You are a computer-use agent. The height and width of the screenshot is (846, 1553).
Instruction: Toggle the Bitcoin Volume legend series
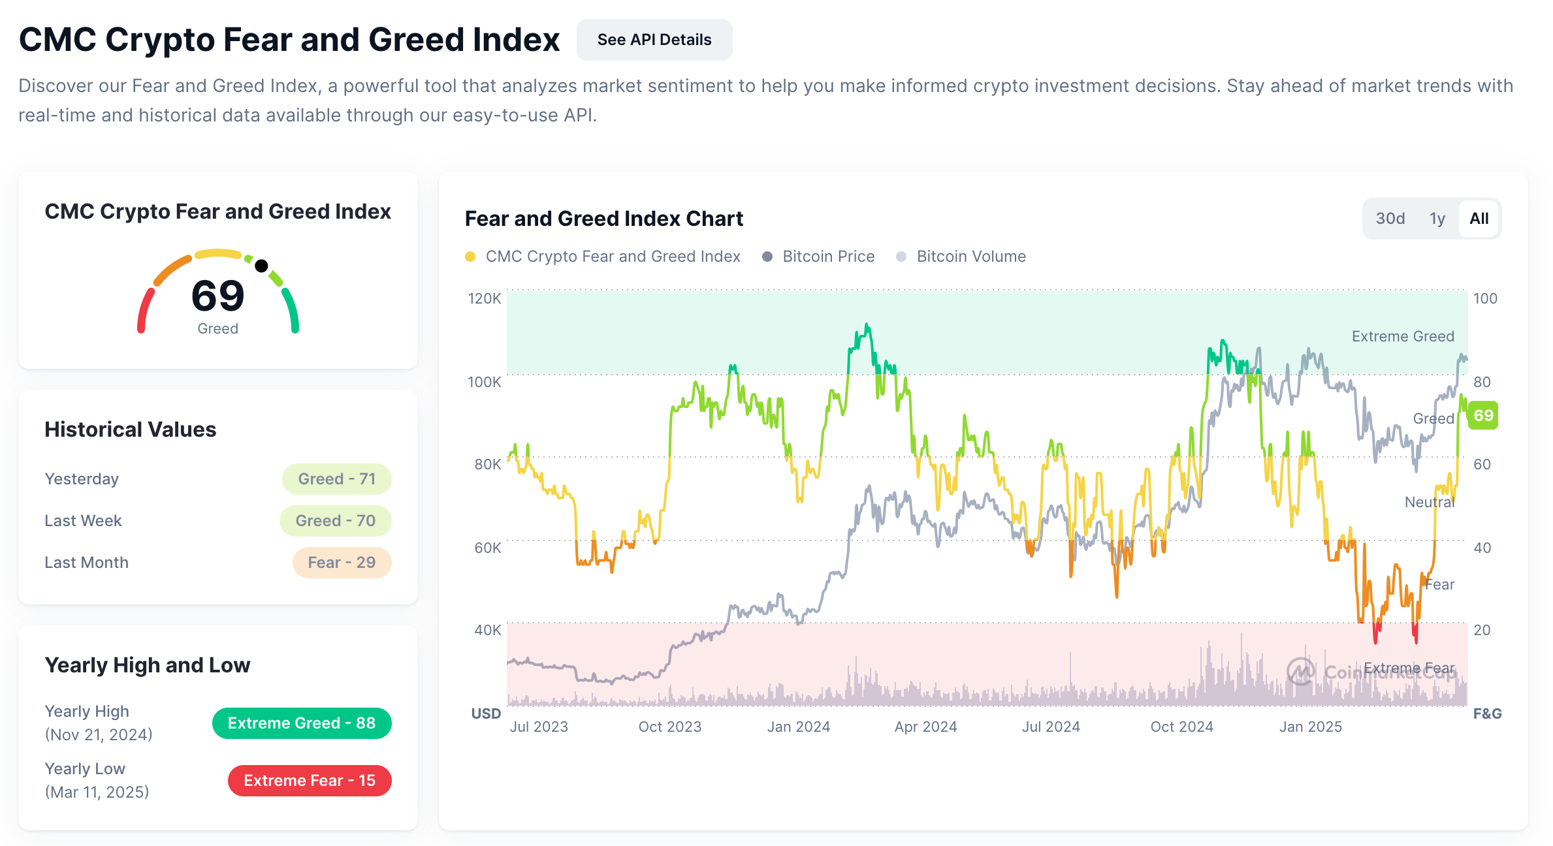point(970,257)
